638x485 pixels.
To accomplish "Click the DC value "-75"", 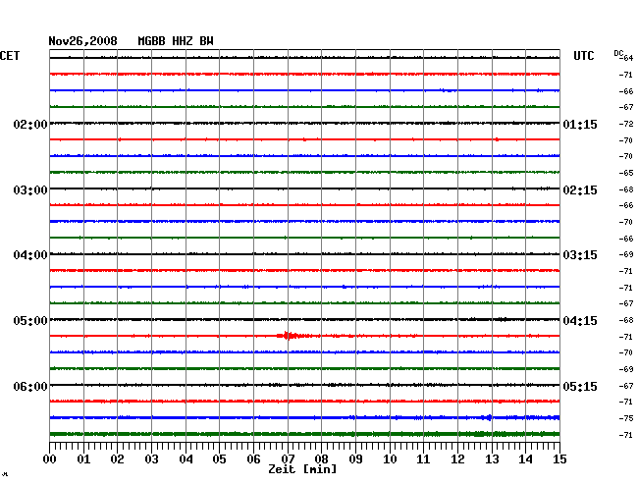I will (x=626, y=418).
